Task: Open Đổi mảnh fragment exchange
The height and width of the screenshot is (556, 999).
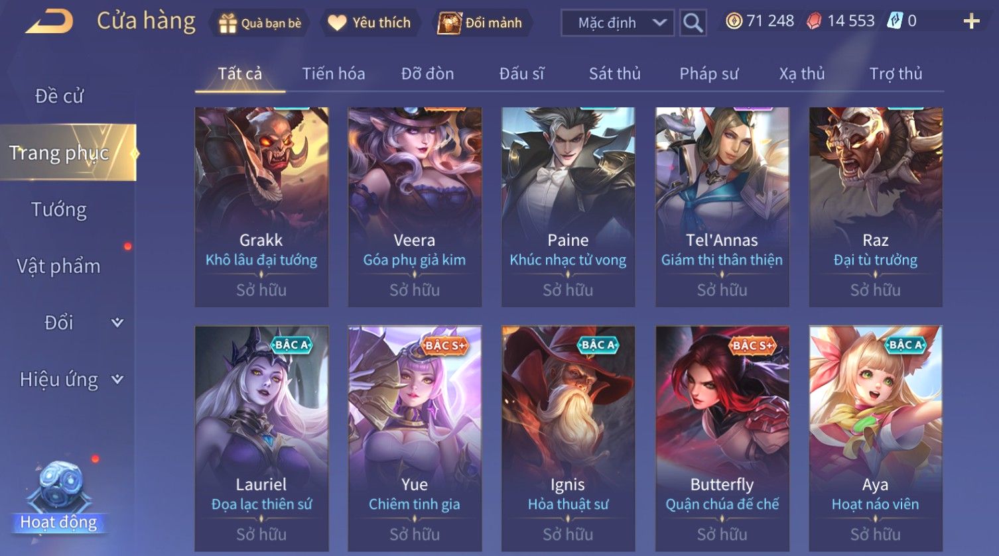Action: coord(480,23)
